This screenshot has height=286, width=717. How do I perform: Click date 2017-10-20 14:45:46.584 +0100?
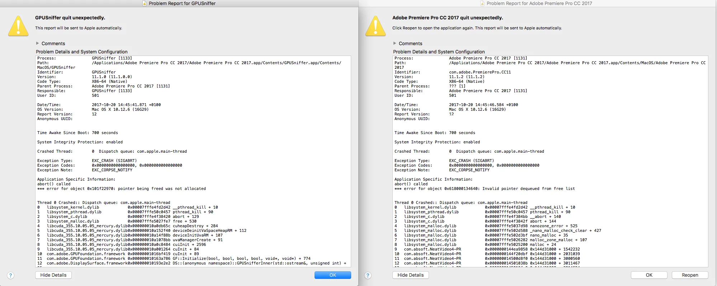pyautogui.click(x=483, y=105)
